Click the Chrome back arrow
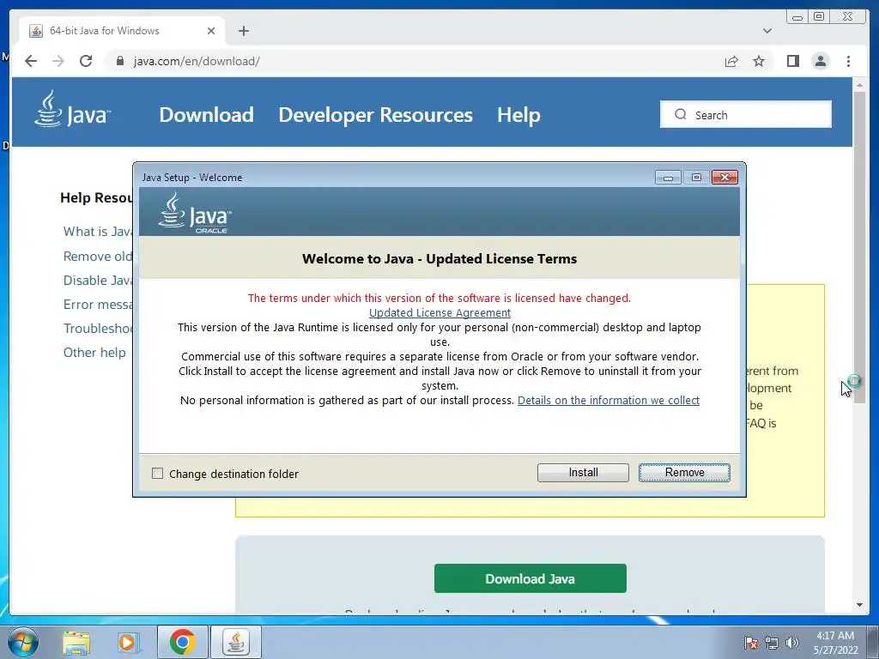Screen dimensions: 879x659 (31, 61)
